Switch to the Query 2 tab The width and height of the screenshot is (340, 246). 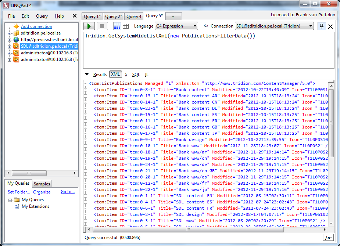point(113,17)
